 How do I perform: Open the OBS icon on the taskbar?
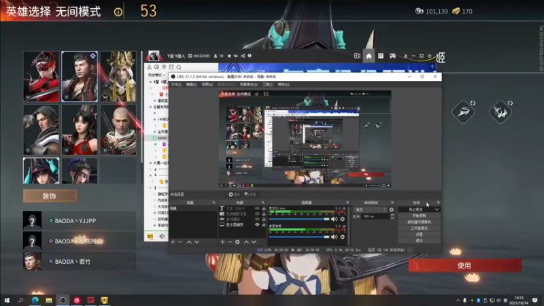[x=63, y=300]
